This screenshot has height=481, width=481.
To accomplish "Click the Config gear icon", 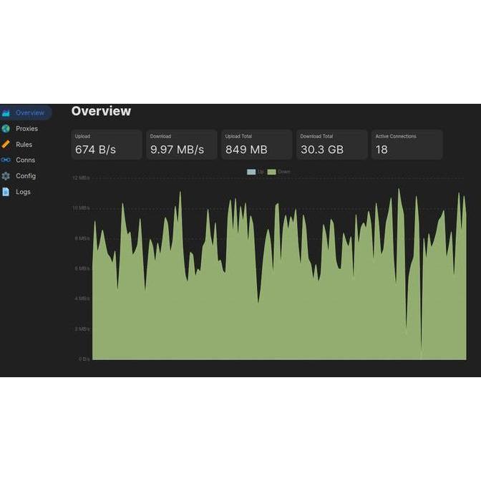I will click(6, 176).
